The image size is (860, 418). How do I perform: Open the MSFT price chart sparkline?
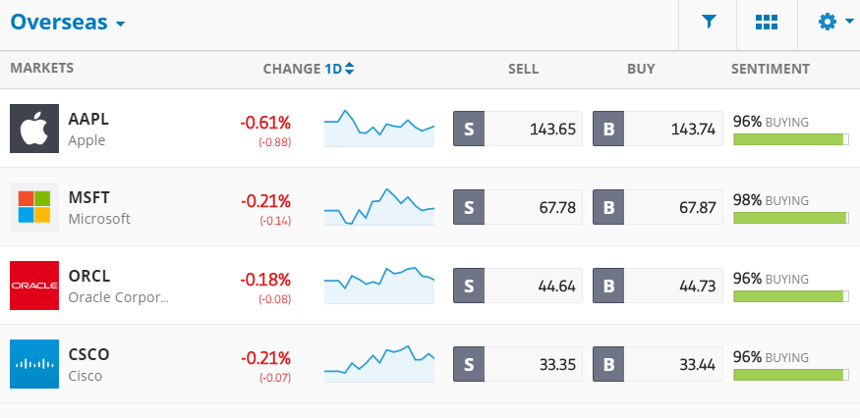(x=379, y=207)
